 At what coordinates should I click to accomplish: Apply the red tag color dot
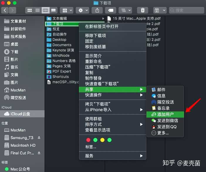(x=88, y=140)
